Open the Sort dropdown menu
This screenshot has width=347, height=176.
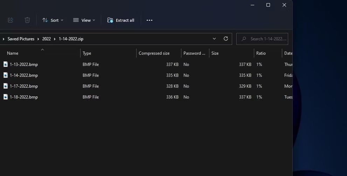point(53,20)
